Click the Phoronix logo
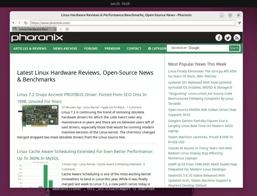The image size is (257, 196). click(37, 38)
